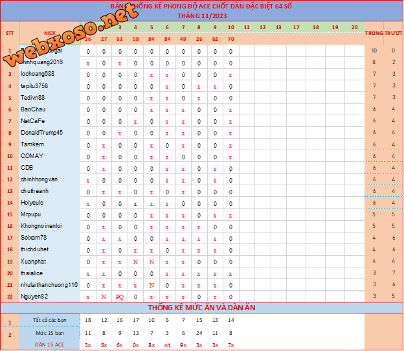Select result value 49 under day 7
The width and height of the screenshot is (404, 351).
[x=183, y=39]
